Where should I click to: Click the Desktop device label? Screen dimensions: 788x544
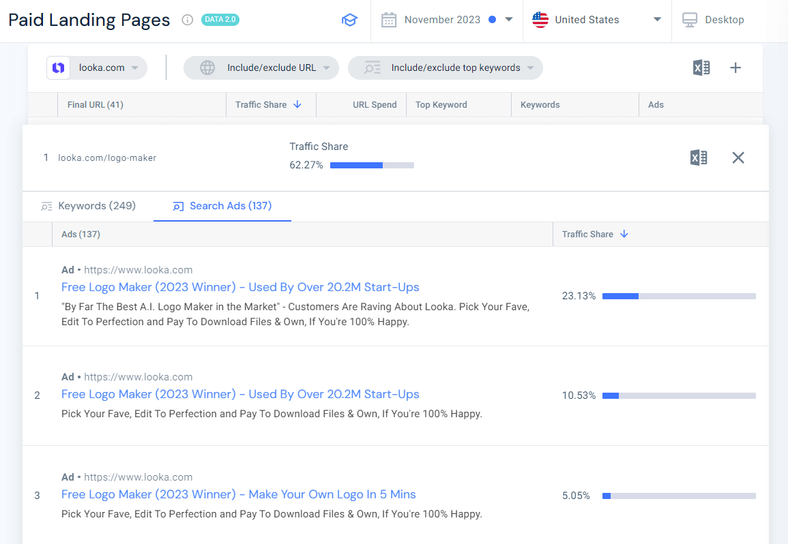724,20
